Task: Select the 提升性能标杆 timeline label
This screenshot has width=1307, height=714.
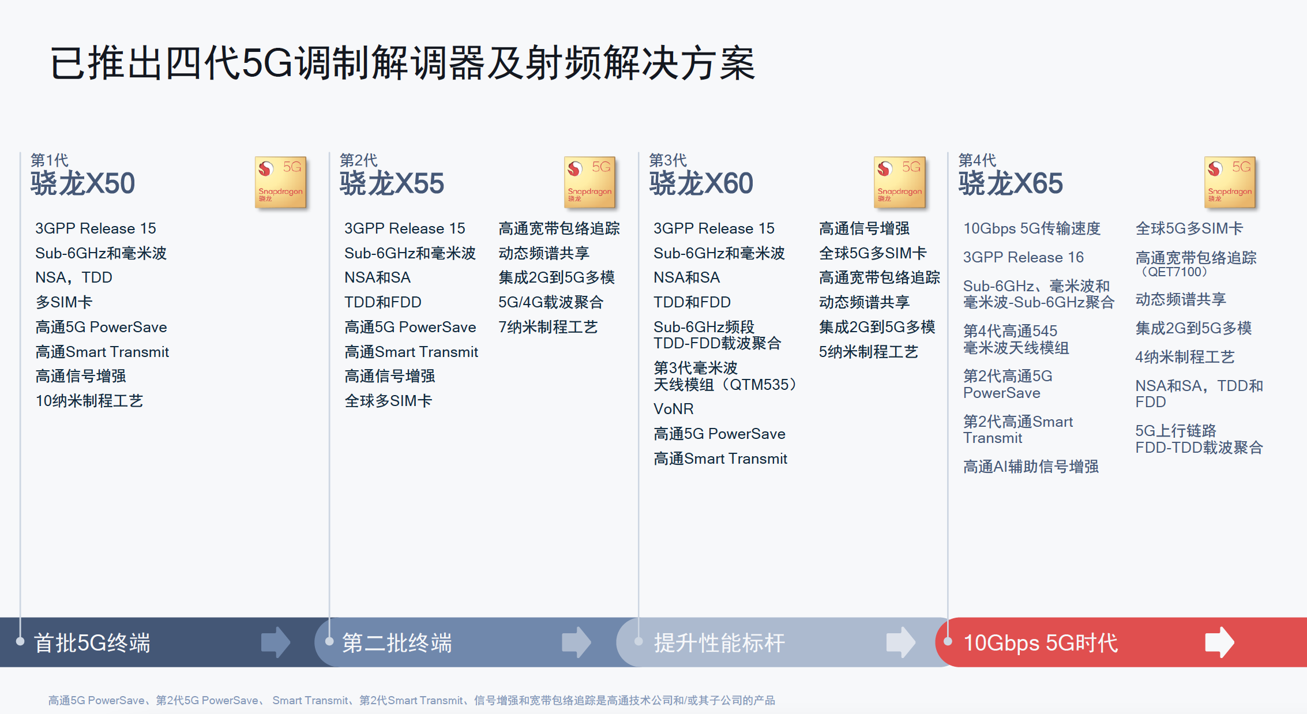Action: [x=719, y=642]
